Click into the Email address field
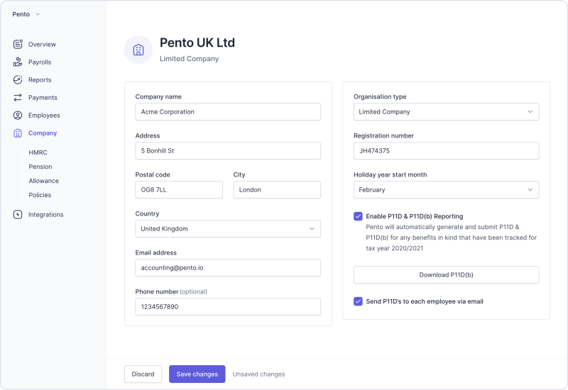 (x=227, y=267)
